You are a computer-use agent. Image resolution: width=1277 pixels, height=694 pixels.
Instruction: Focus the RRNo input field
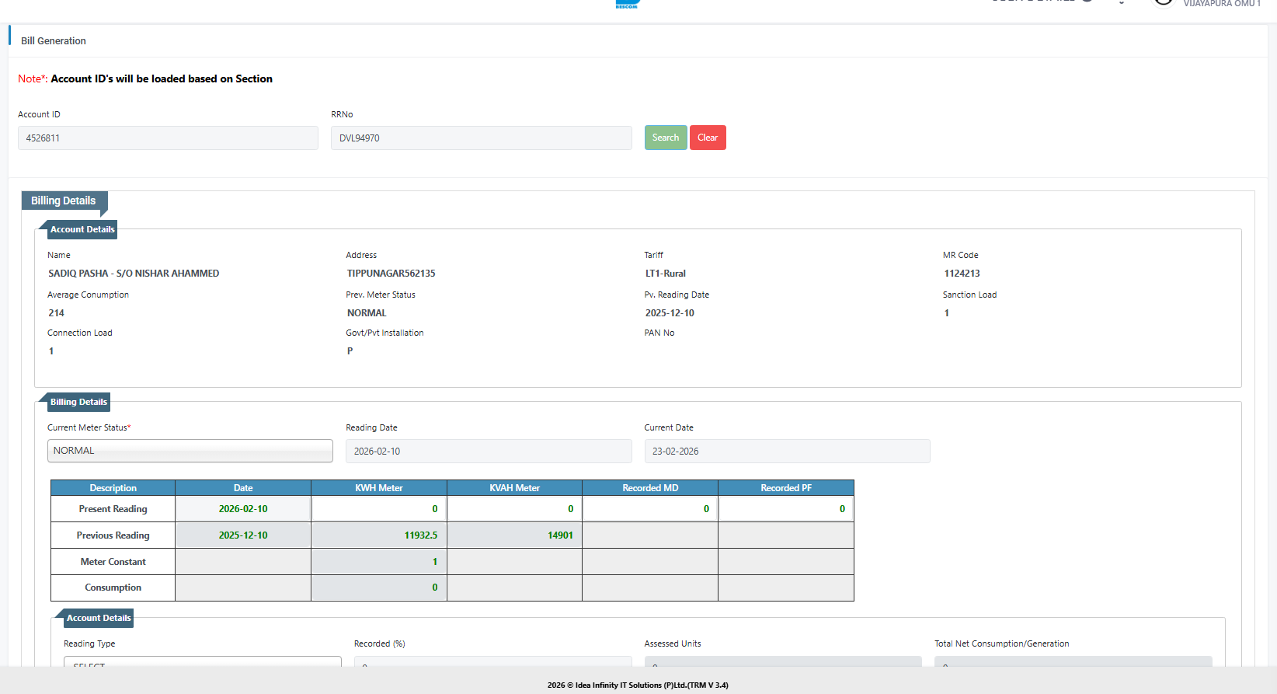(481, 138)
